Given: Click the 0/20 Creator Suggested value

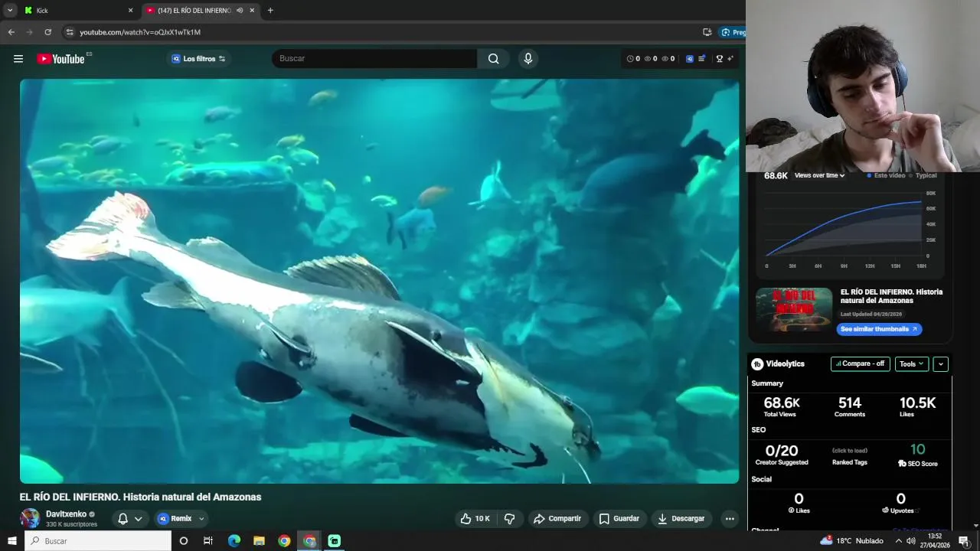Looking at the screenshot, I should (782, 451).
